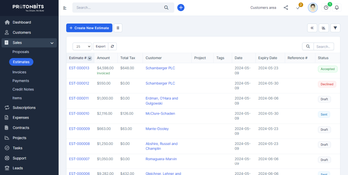Toggle full table view with double-chevron button
Image resolution: width=348 pixels, height=175 pixels.
pos(312,28)
